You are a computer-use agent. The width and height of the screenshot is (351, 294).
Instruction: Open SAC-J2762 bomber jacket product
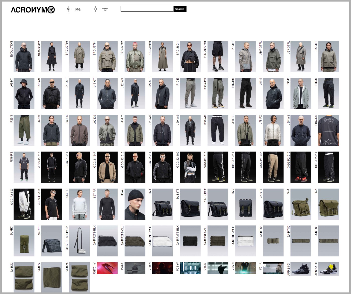[x=135, y=57]
